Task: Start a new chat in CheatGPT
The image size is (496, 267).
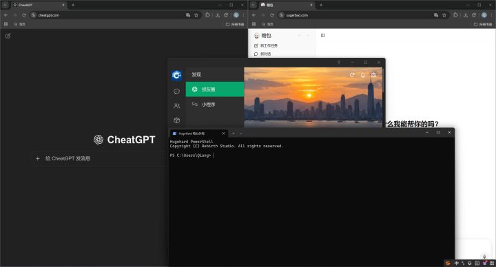Action: tap(8, 36)
